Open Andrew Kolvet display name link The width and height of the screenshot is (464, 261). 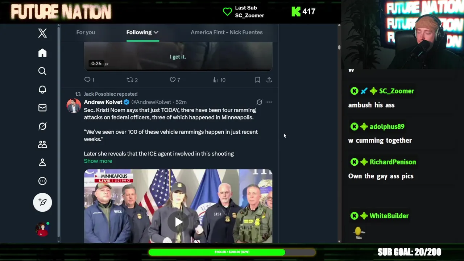103,102
